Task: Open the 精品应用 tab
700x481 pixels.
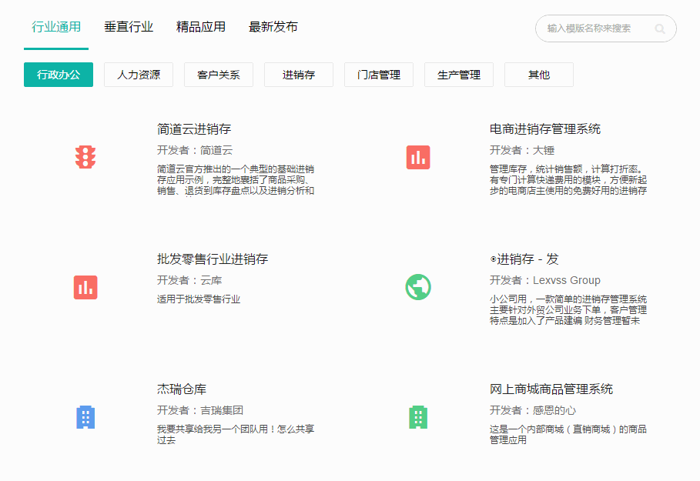Action: click(x=201, y=27)
